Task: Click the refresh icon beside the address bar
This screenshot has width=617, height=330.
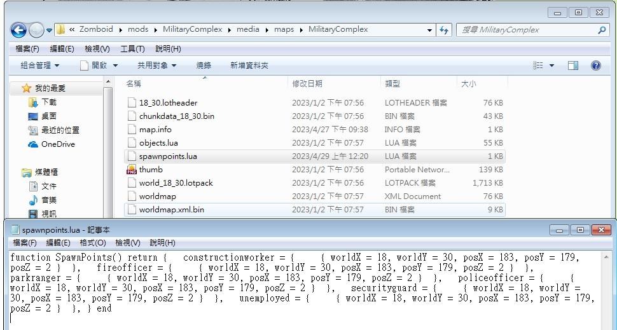Action: (444, 30)
